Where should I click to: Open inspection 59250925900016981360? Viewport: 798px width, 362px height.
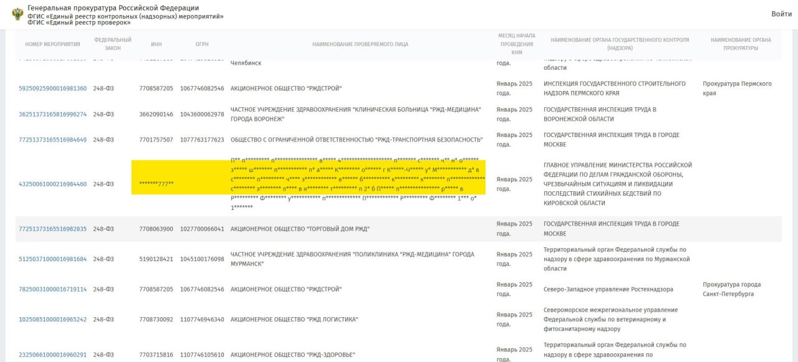coord(52,88)
